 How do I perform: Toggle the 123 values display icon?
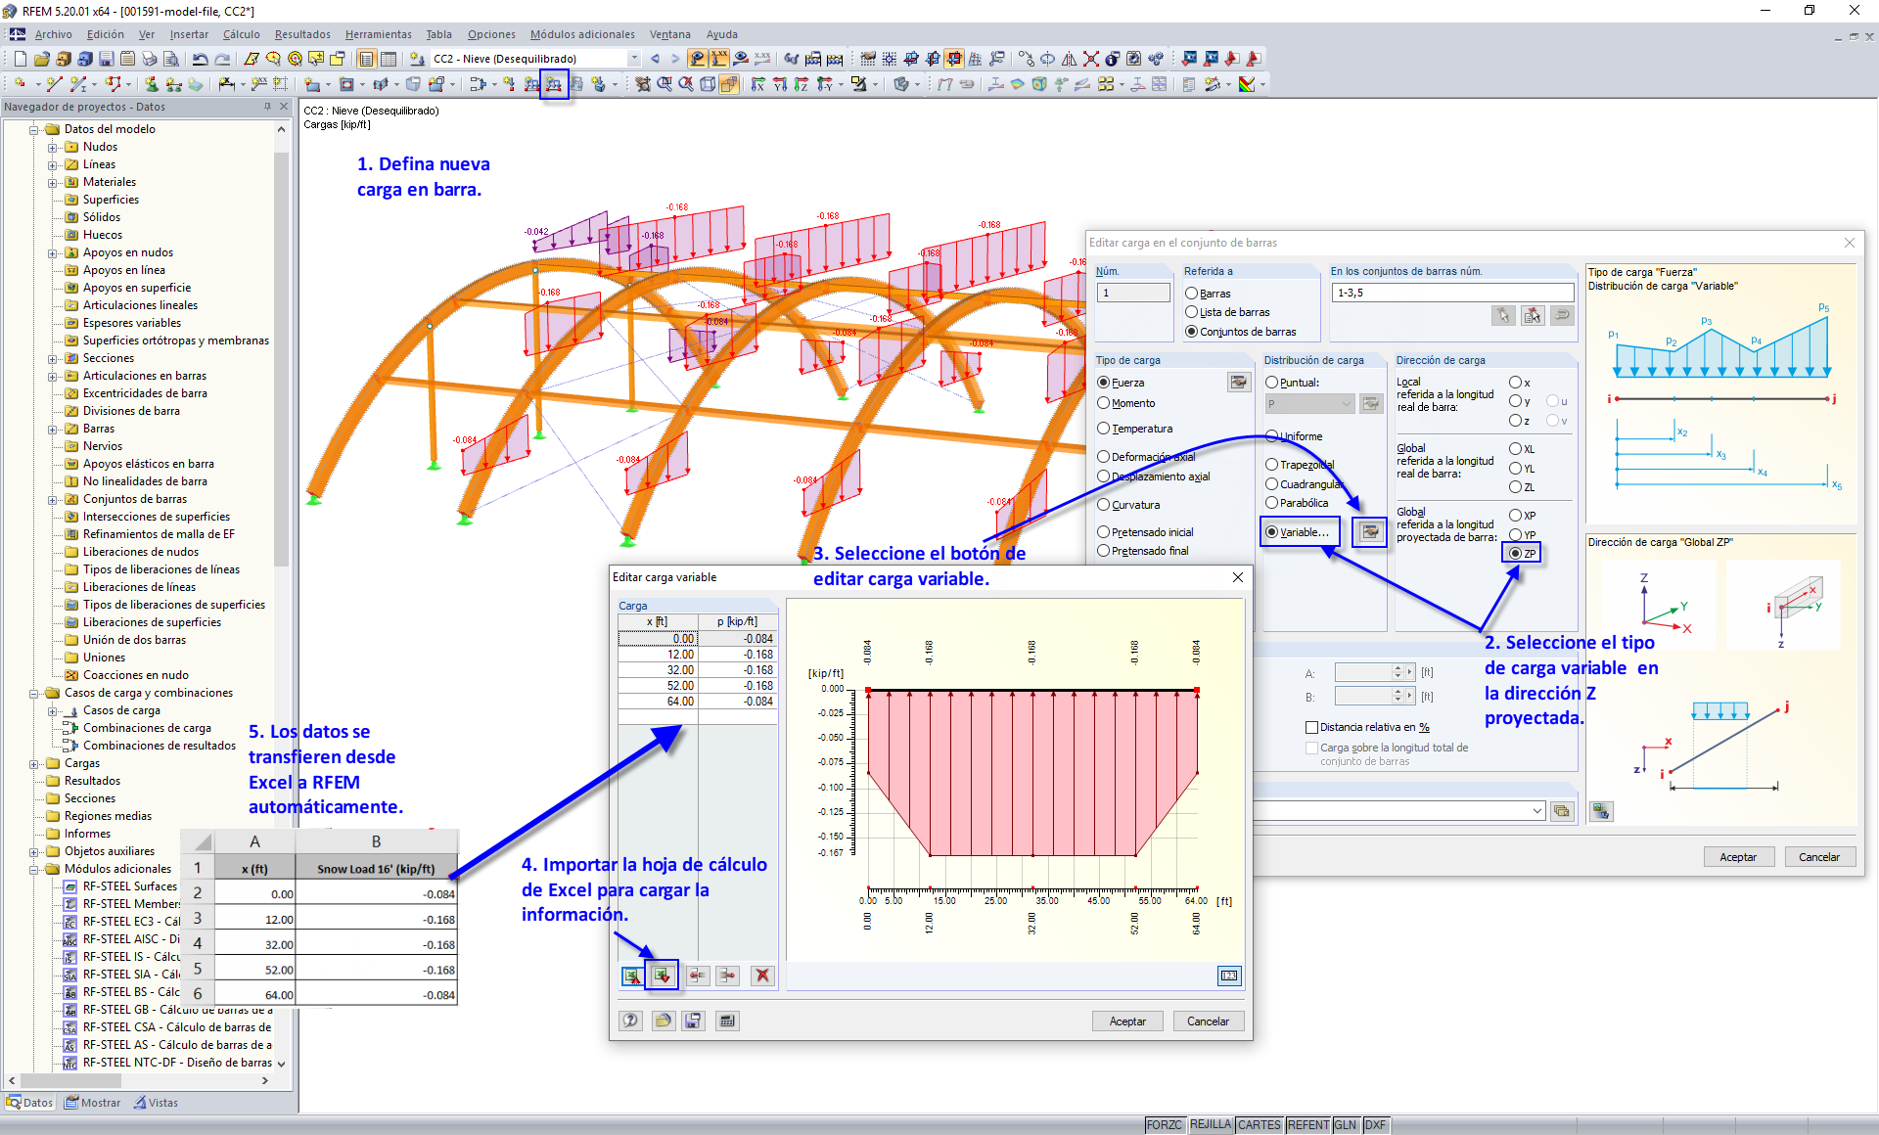coord(1228,976)
